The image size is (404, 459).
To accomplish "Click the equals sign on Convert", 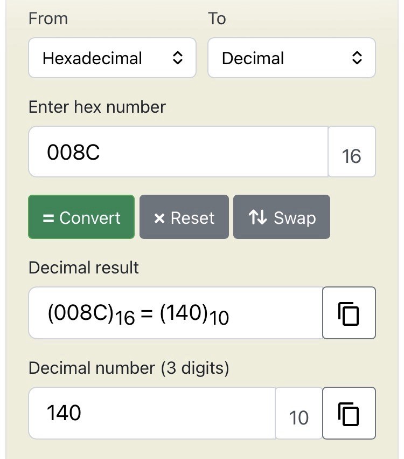I will (x=48, y=218).
